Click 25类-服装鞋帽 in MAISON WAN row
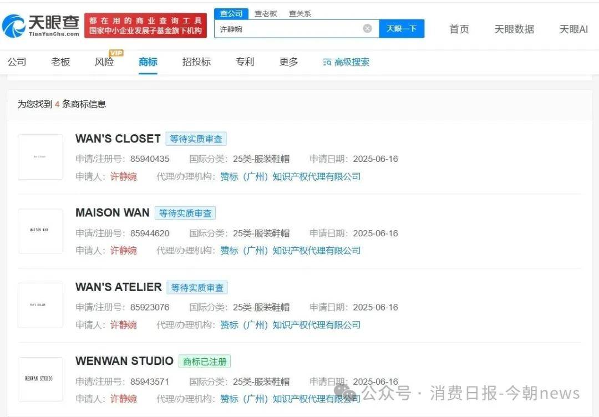 tap(261, 233)
